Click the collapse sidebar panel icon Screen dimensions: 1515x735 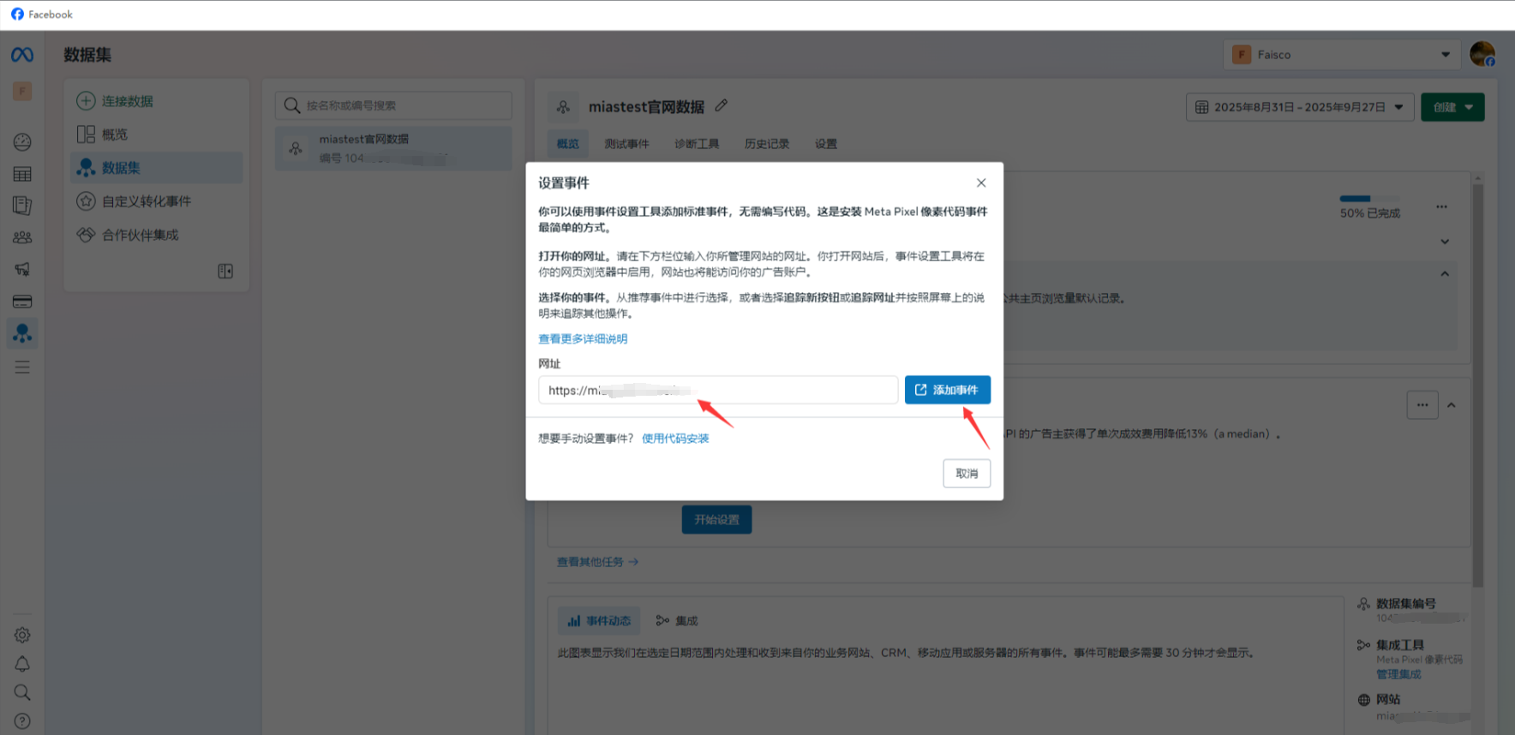[x=225, y=271]
